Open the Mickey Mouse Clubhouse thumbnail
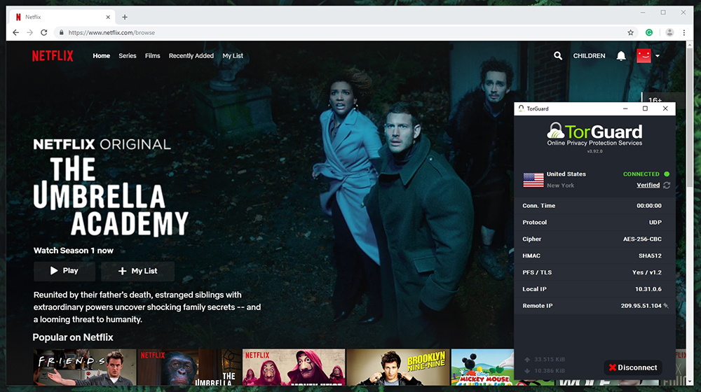701x392 pixels. [x=482, y=367]
